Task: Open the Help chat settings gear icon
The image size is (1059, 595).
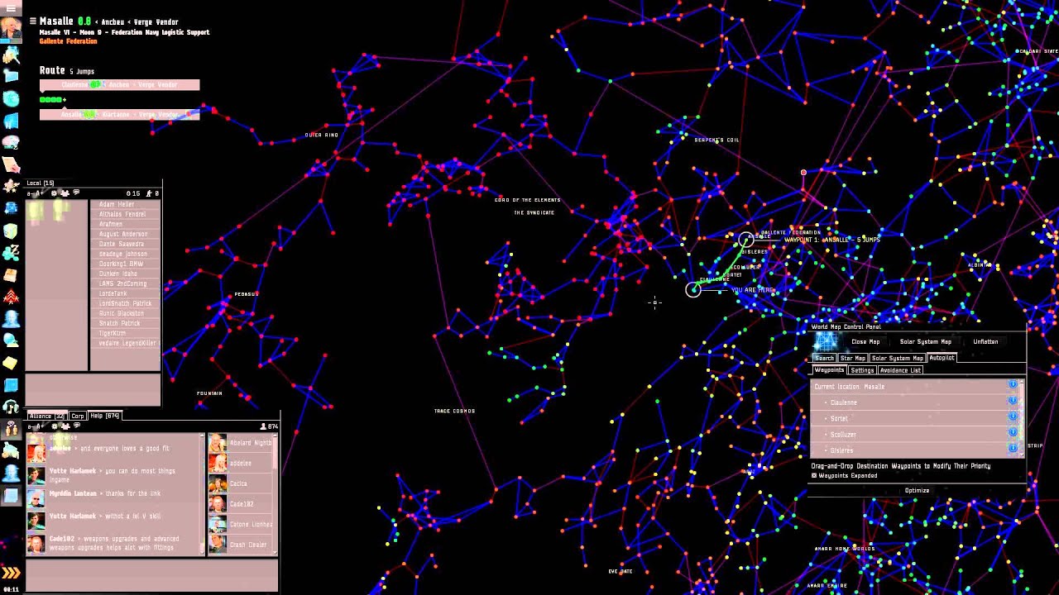Action: (x=55, y=426)
